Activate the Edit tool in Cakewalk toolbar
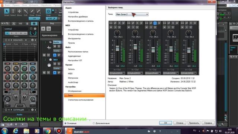The width and height of the screenshot is (238, 134). pos(26,12)
